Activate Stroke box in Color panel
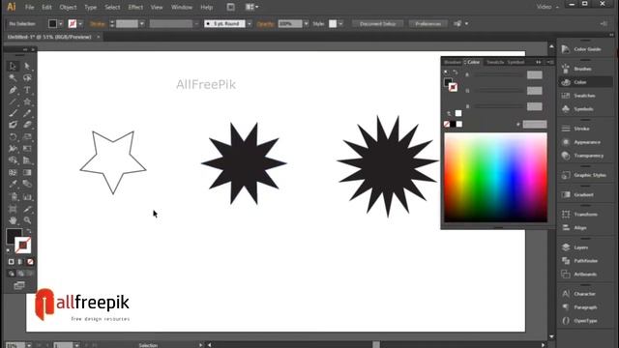This screenshot has width=619, height=348. [x=453, y=87]
